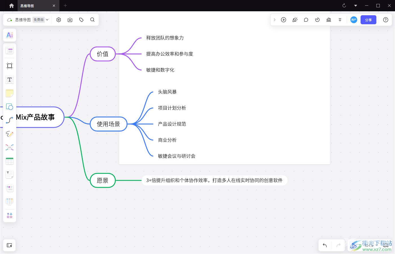Click the 分享 share button

[368, 20]
